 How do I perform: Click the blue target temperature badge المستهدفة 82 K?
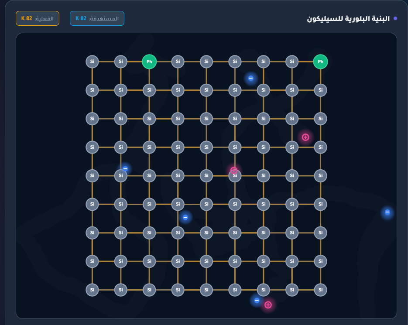[x=97, y=18]
